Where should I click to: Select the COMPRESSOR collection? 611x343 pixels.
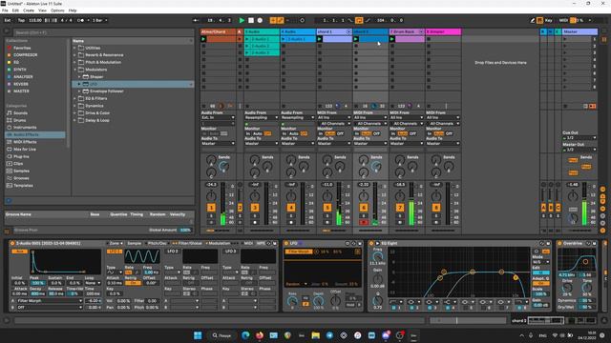(x=26, y=55)
